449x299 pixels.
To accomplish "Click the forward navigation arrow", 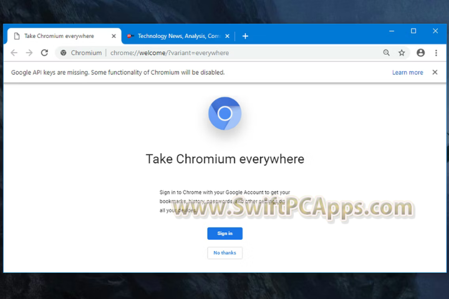I will (29, 53).
